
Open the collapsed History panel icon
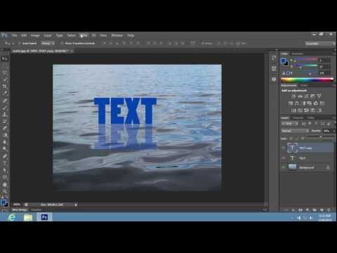[x=273, y=58]
